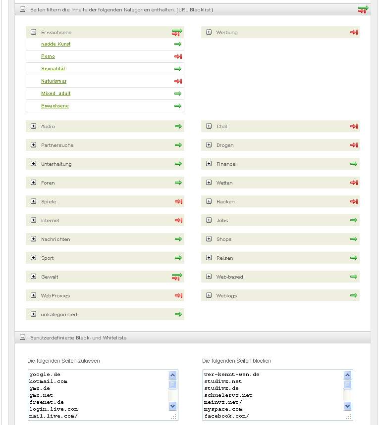Expand the Spiele category
379x425 pixels.
(34, 201)
